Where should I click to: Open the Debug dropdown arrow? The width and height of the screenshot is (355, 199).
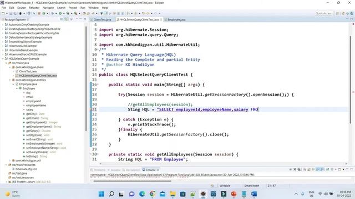coord(56,13)
